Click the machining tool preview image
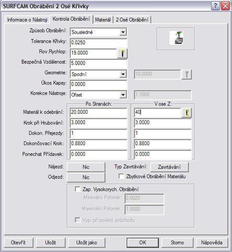The height and width of the screenshot is (252, 232). tap(176, 38)
